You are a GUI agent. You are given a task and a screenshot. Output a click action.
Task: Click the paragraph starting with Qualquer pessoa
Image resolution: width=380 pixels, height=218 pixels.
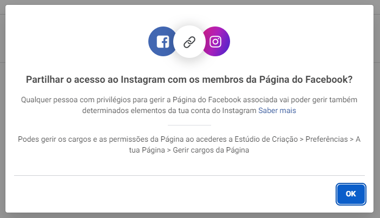click(x=189, y=105)
